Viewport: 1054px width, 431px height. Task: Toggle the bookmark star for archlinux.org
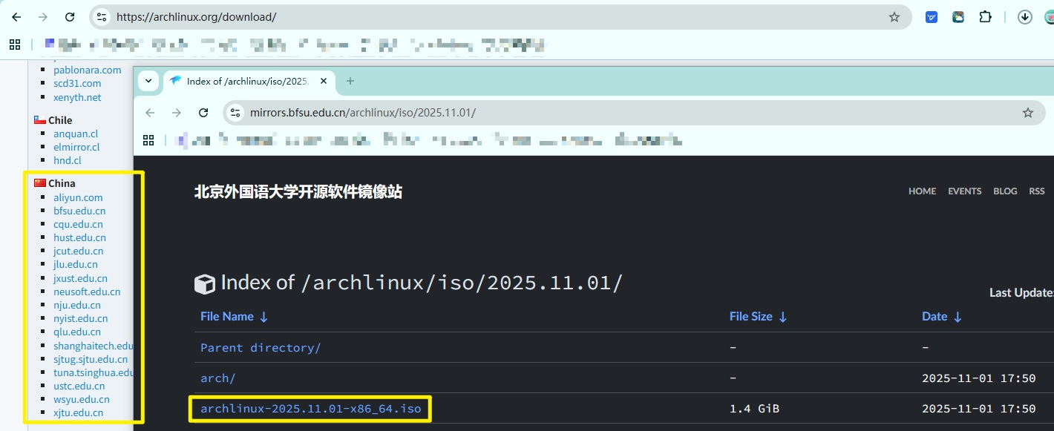(x=894, y=16)
